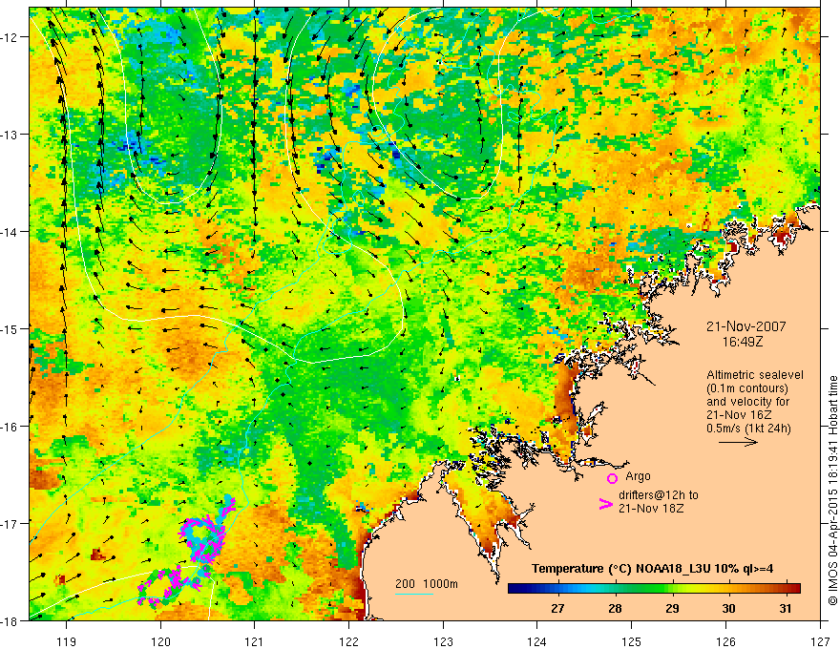Click the temperature color bar near 27
This screenshot has width=840, height=649.
pos(557,589)
